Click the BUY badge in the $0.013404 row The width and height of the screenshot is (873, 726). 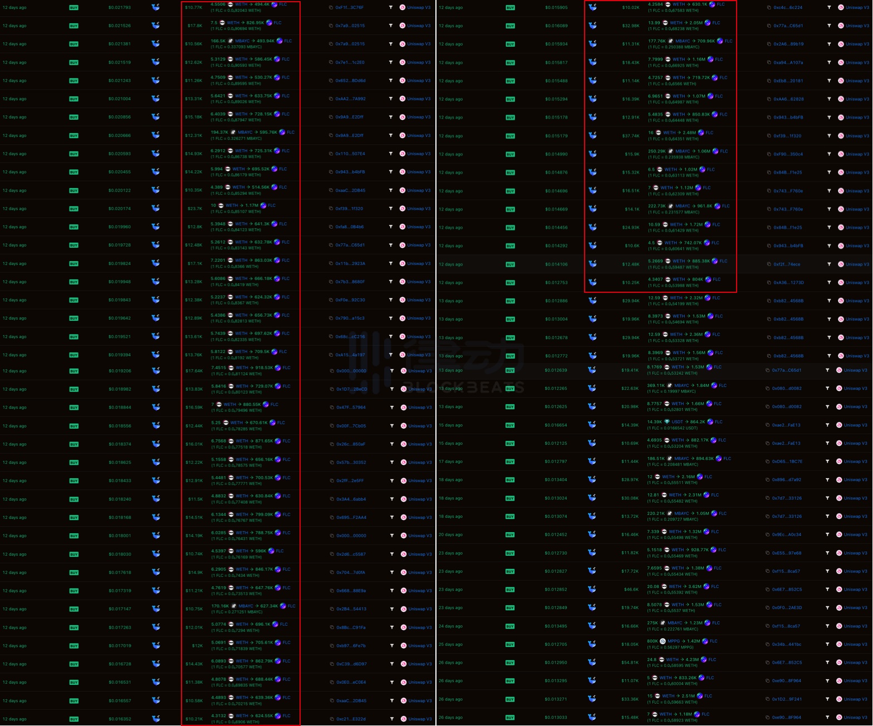coord(510,480)
